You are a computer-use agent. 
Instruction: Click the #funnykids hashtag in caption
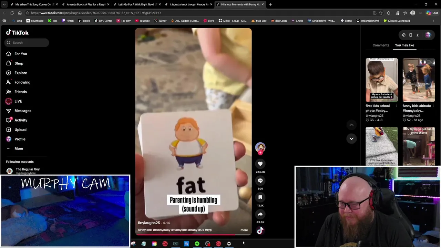tap(179, 230)
